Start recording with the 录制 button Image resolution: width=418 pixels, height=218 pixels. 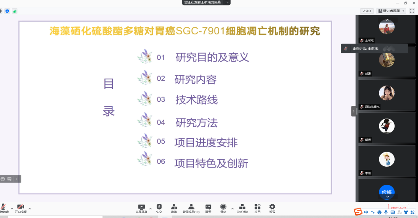click(x=223, y=207)
